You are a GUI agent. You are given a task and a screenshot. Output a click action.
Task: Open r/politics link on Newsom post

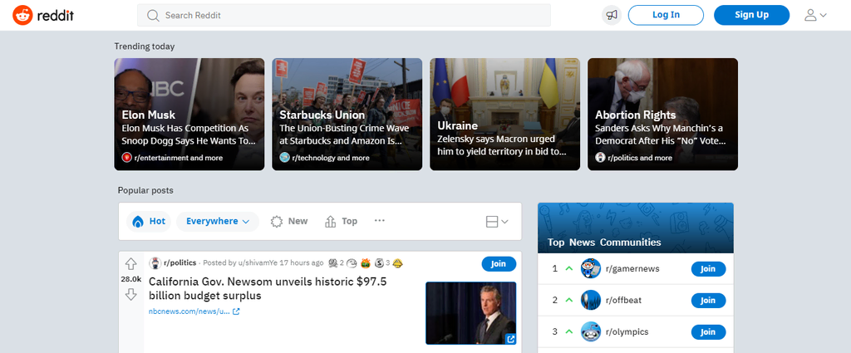coord(180,263)
